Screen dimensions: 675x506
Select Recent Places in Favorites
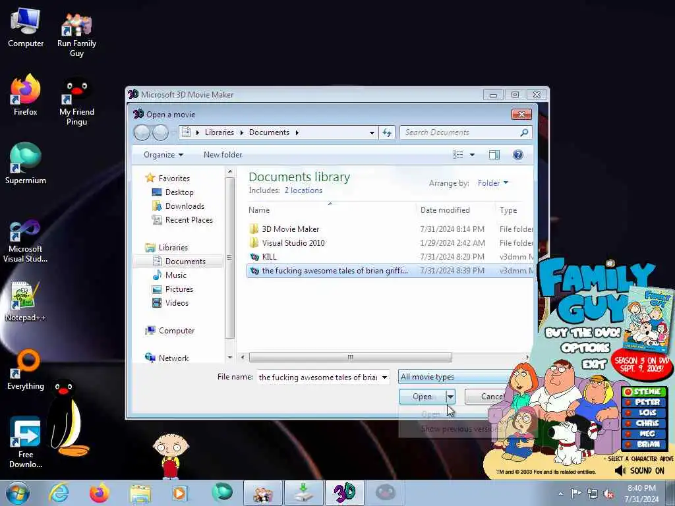(189, 220)
